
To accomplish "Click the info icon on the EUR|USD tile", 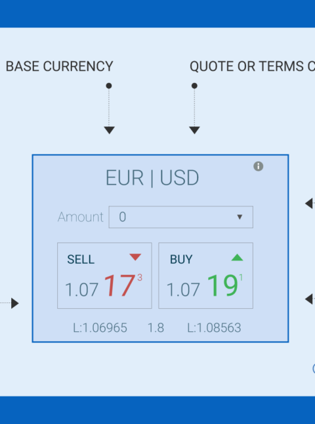I will pos(259,166).
